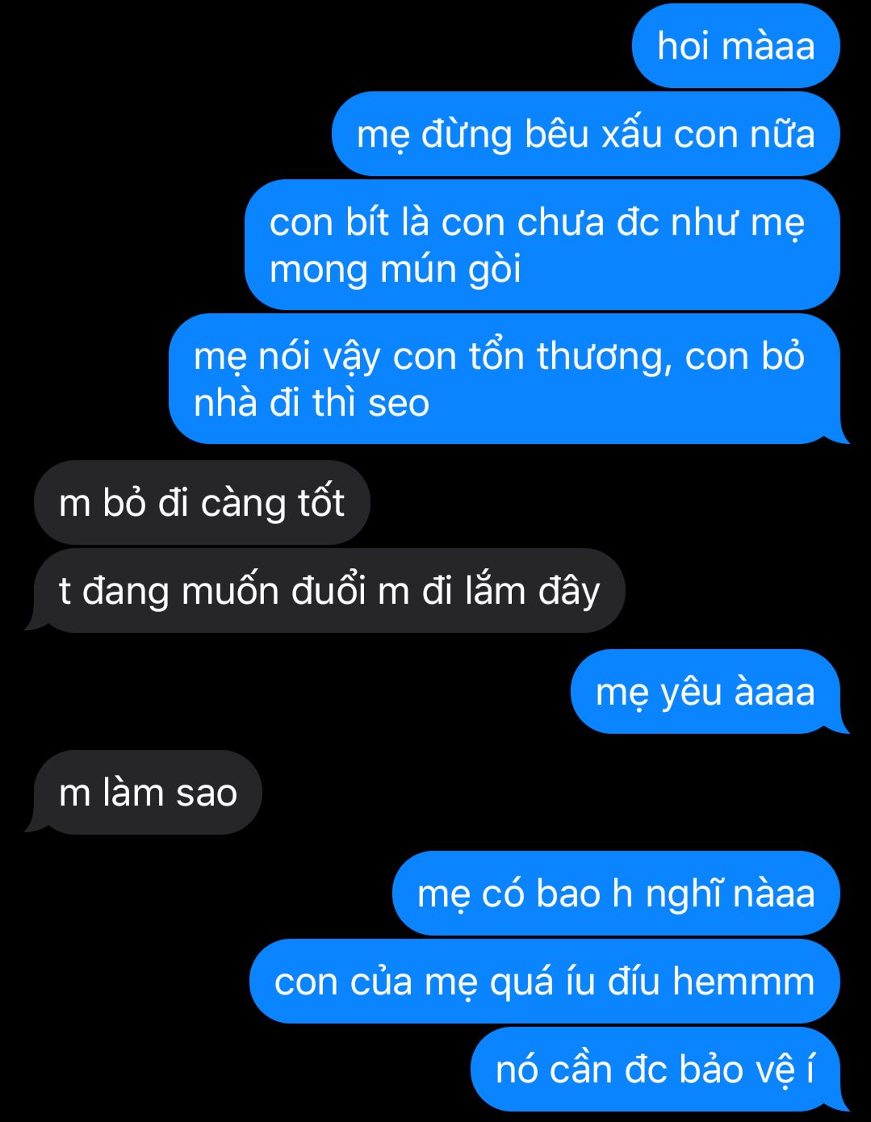871x1122 pixels.
Task: Click the word 'seo' in the blue message
Action: coord(398,403)
